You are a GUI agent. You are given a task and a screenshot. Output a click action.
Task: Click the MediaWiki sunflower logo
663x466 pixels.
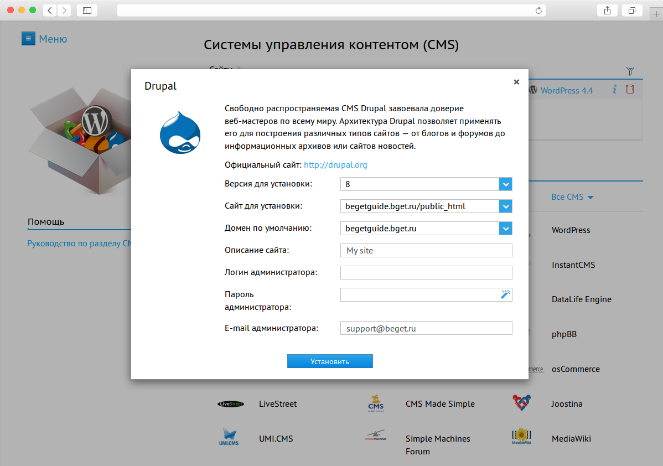click(x=521, y=437)
